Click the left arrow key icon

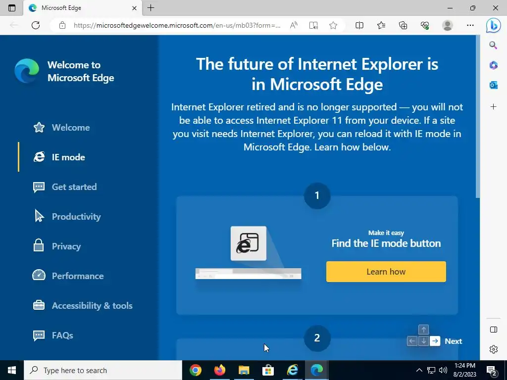coord(412,341)
